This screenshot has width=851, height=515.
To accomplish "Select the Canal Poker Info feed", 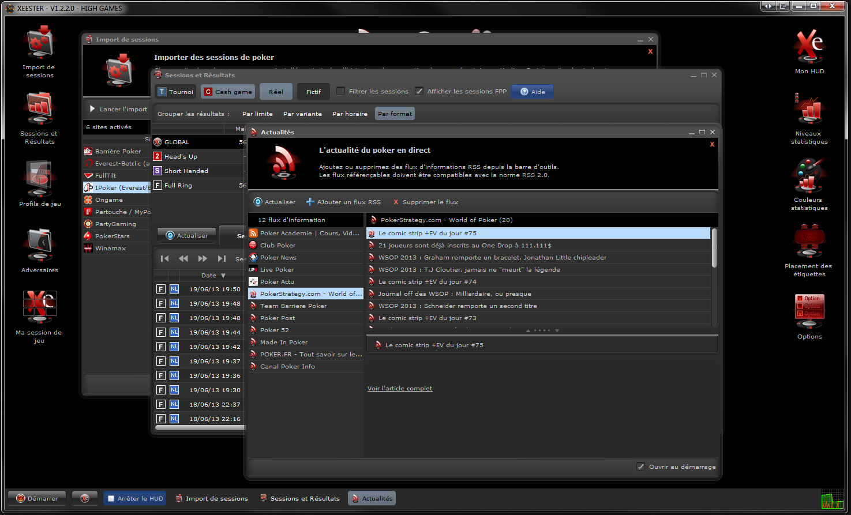I will click(x=306, y=366).
